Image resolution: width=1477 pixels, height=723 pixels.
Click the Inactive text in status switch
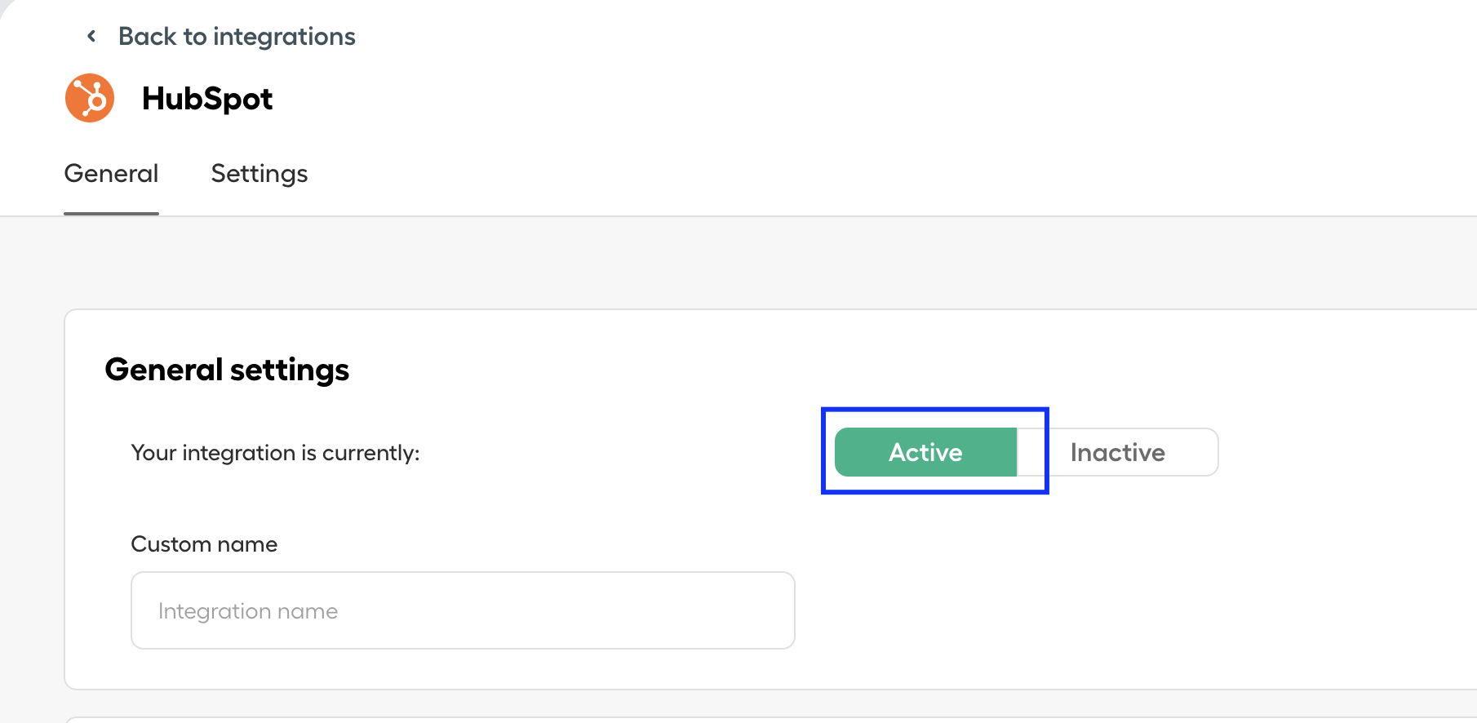1118,452
